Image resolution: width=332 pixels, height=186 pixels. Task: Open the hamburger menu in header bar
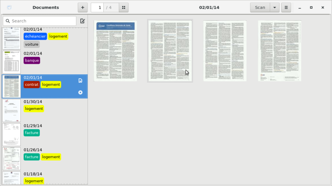[286, 7]
